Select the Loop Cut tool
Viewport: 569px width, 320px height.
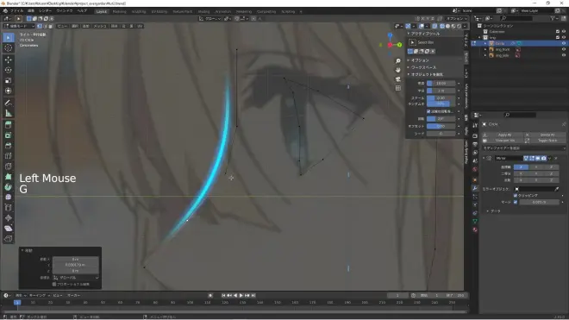(x=9, y=156)
